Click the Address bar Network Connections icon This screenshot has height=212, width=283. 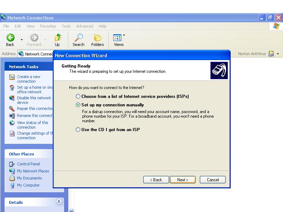(21, 54)
